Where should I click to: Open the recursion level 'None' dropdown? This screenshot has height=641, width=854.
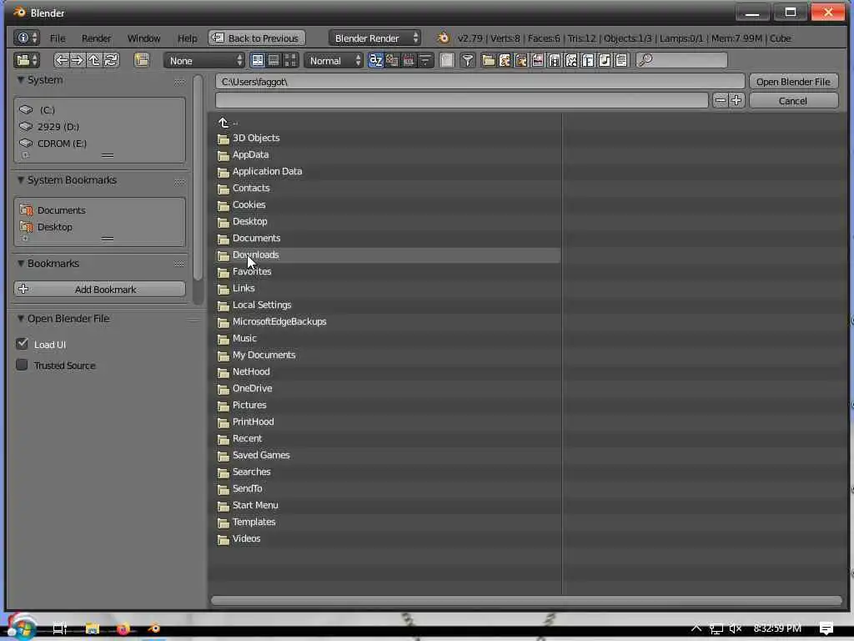point(204,60)
